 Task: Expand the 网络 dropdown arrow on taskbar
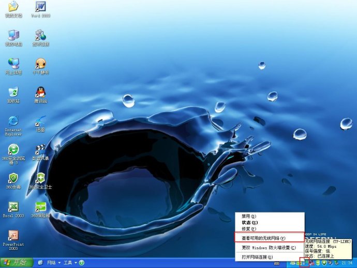click(59, 263)
